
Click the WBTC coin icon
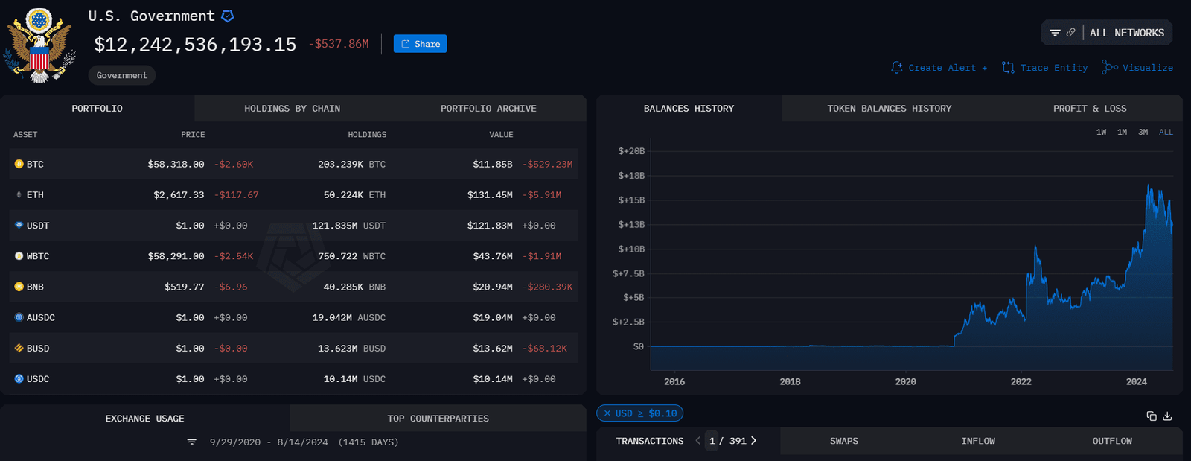(19, 255)
